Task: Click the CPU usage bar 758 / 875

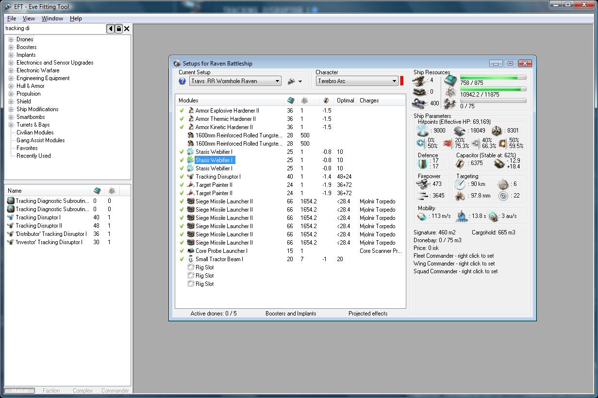Action: [493, 78]
